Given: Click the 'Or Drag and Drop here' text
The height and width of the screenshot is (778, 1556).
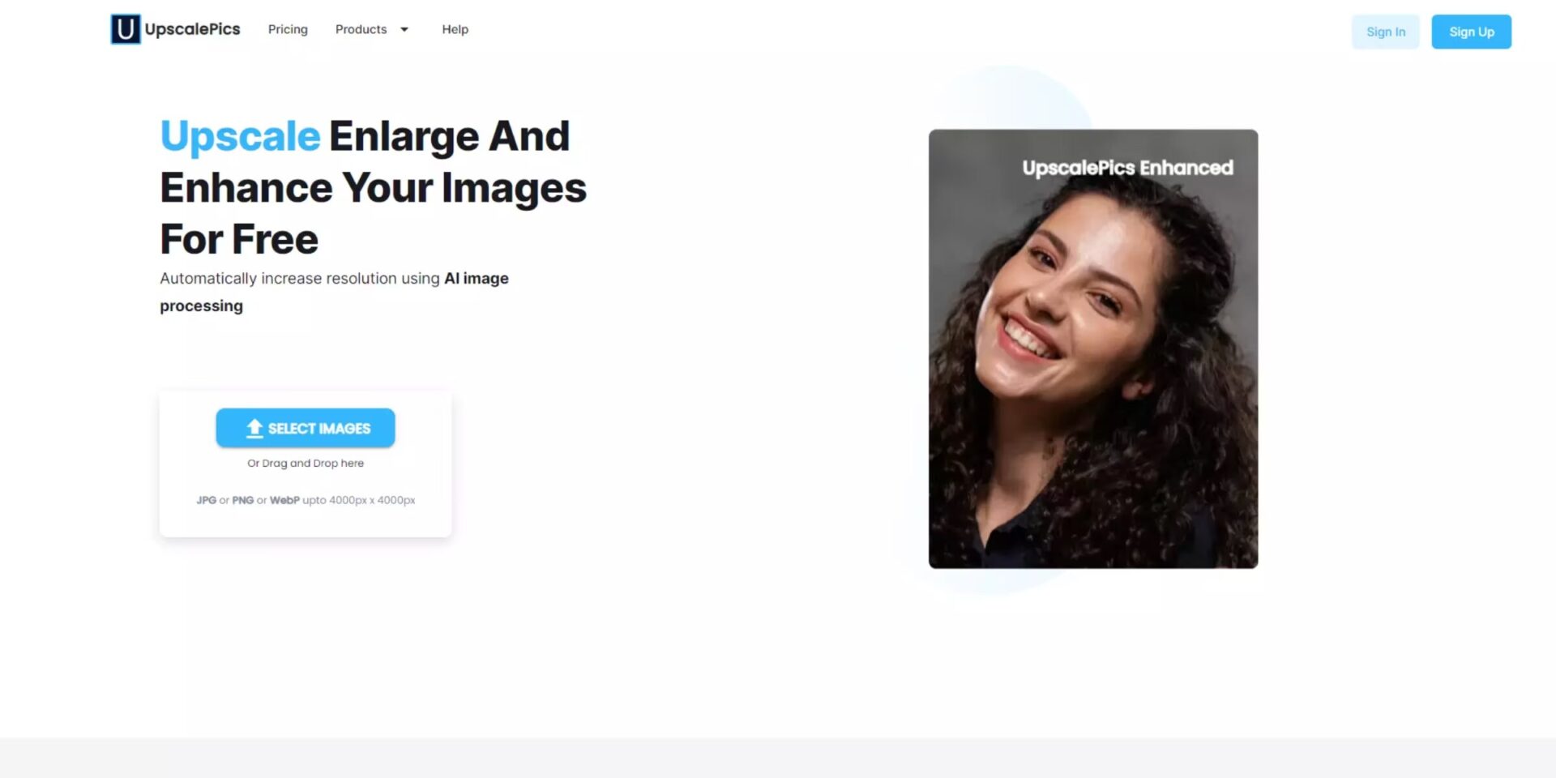Looking at the screenshot, I should click(x=306, y=464).
